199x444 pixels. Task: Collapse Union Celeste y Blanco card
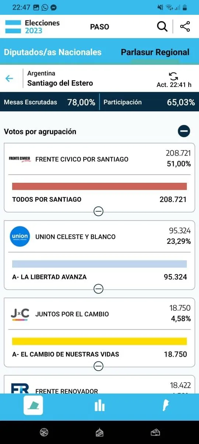click(98, 289)
